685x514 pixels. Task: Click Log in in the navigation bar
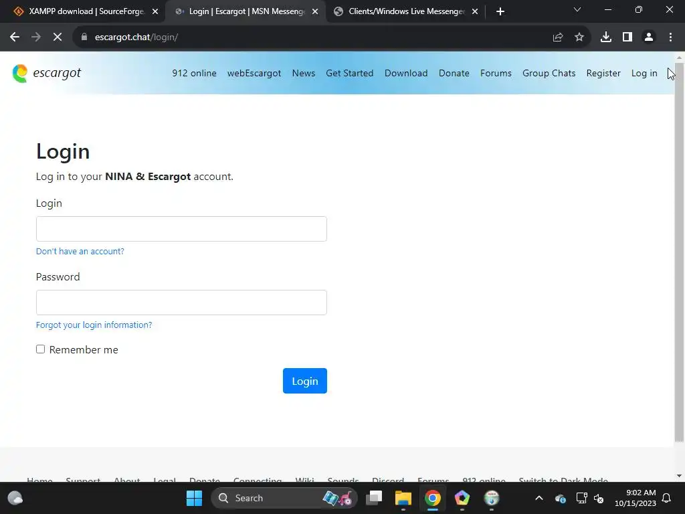(644, 74)
